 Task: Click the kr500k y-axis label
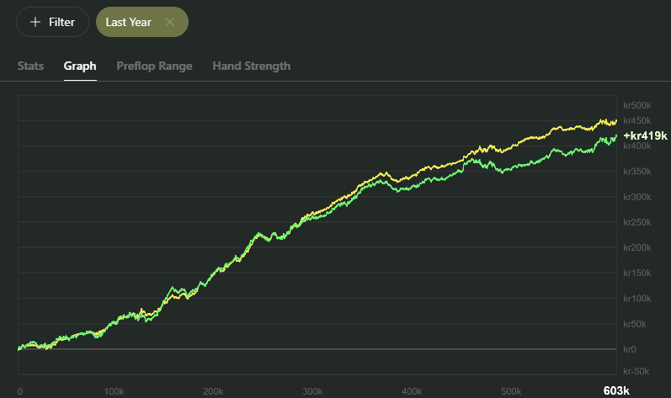[x=637, y=106]
